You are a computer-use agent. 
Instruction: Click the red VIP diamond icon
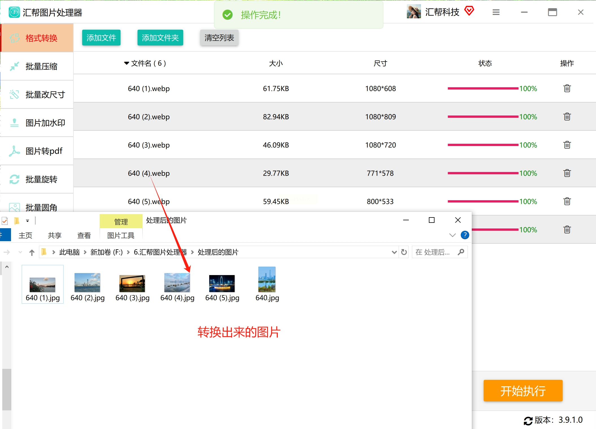coord(469,11)
